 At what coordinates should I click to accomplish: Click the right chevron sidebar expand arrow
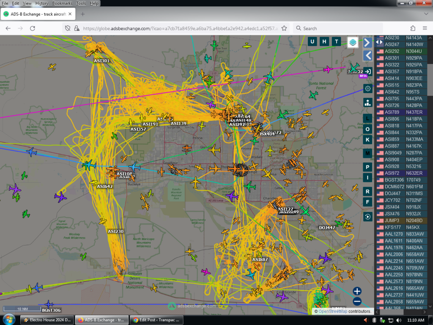pyautogui.click(x=367, y=43)
